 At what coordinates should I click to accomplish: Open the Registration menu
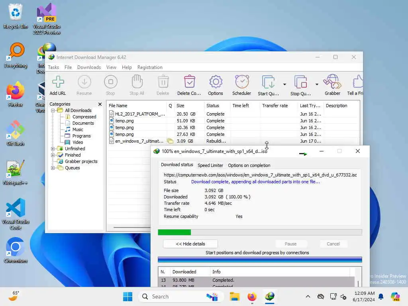pyautogui.click(x=150, y=67)
